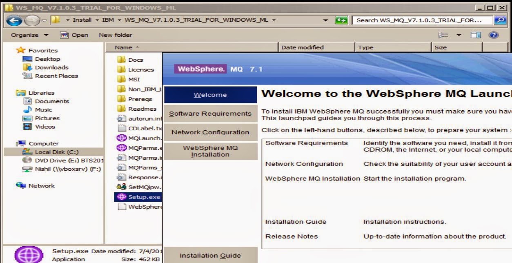Sort by Date modified column header
This screenshot has height=263, width=512.
[317, 47]
